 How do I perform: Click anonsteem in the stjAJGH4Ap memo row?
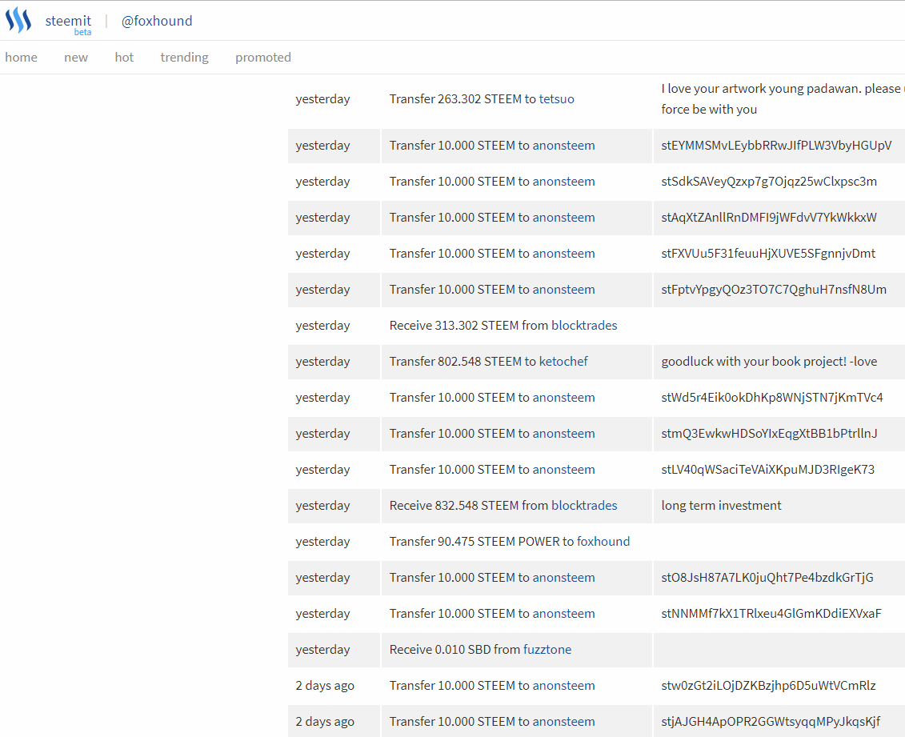pyautogui.click(x=563, y=722)
